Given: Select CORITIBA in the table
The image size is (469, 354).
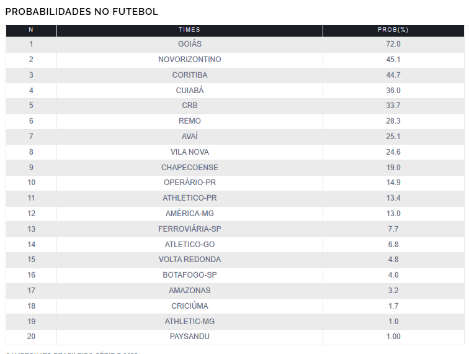Looking at the screenshot, I should pyautogui.click(x=190, y=75).
